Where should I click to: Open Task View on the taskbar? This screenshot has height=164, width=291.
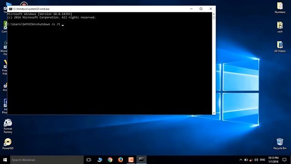(89, 160)
